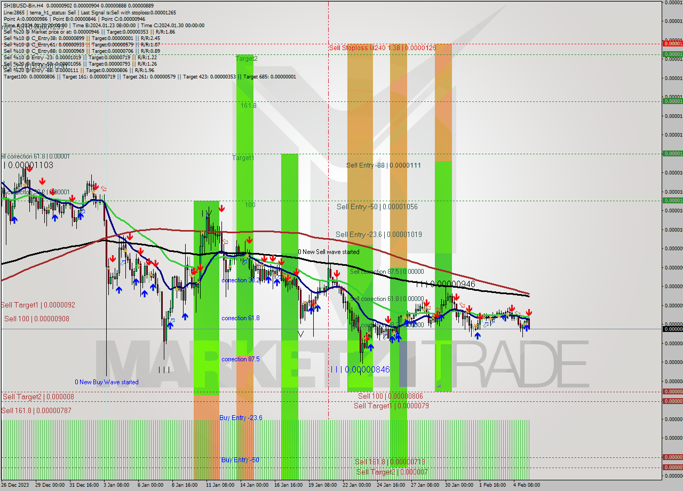The width and height of the screenshot is (683, 491).
Task: Select the green '161.8' Fibonacci label
Action: (x=248, y=106)
